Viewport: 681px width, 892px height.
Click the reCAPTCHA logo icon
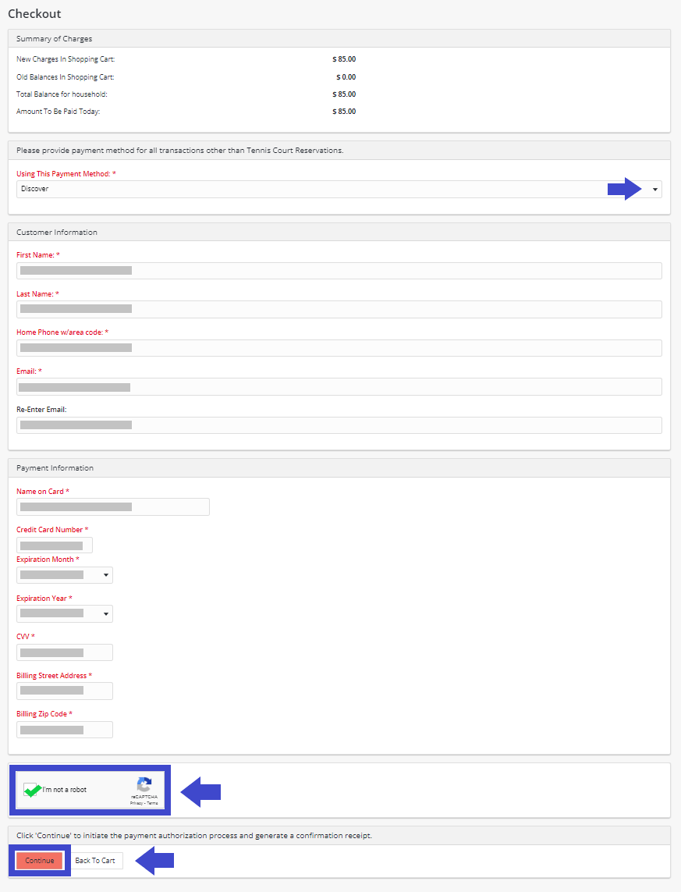click(144, 784)
